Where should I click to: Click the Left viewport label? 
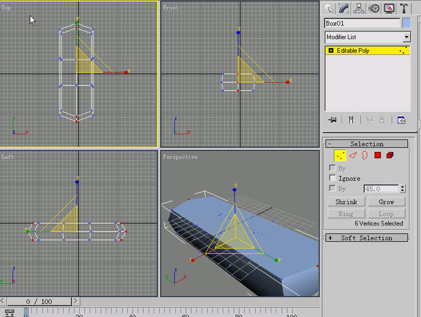pyautogui.click(x=7, y=157)
